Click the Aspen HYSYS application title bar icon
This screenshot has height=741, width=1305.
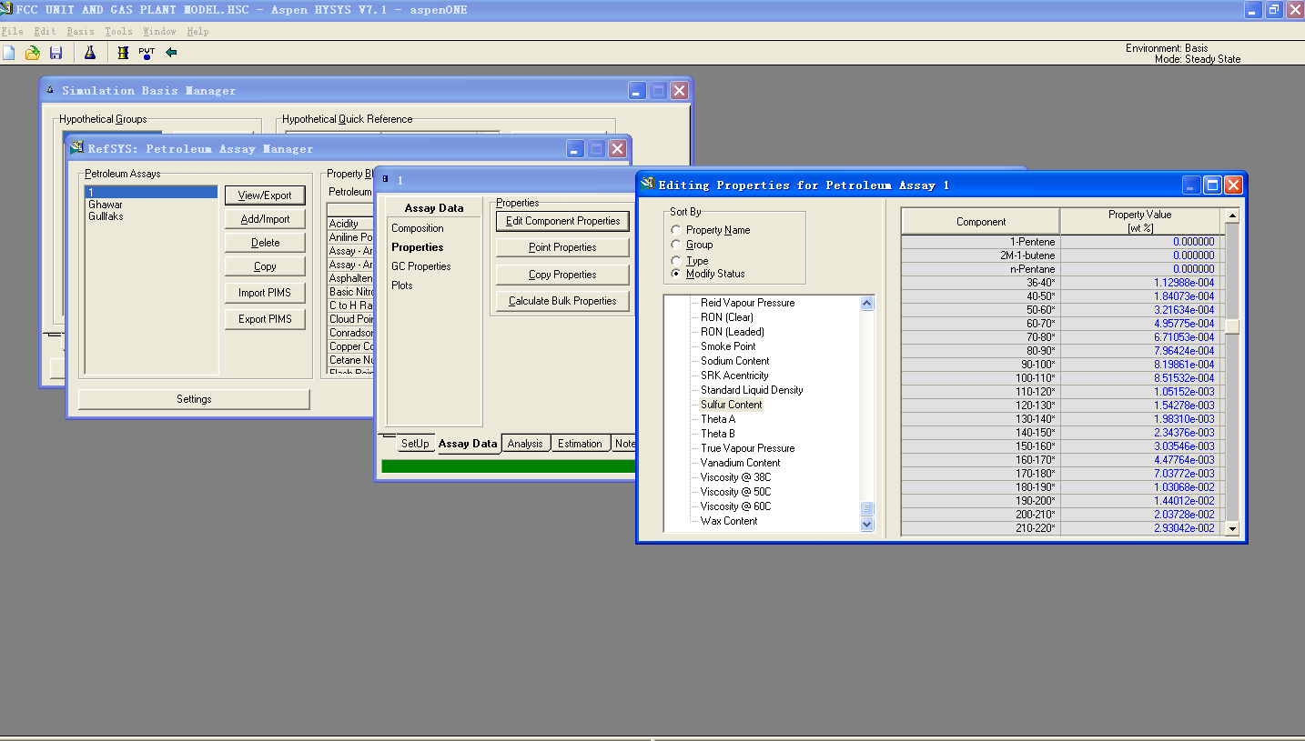(x=7, y=9)
